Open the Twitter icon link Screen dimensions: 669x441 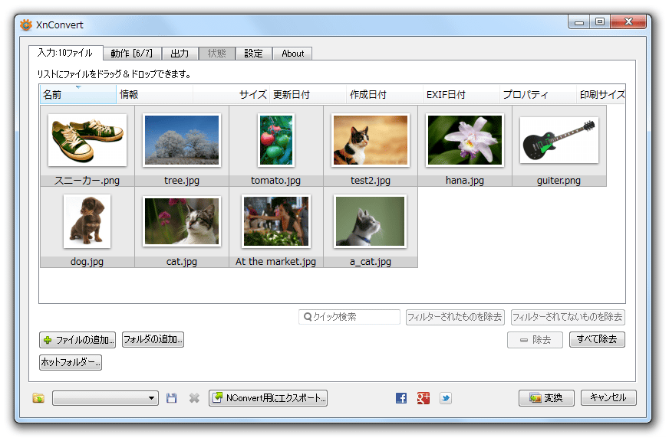point(445,398)
